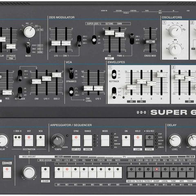Adjust Envelope 2 attack (A) slider

(x=179, y=77)
